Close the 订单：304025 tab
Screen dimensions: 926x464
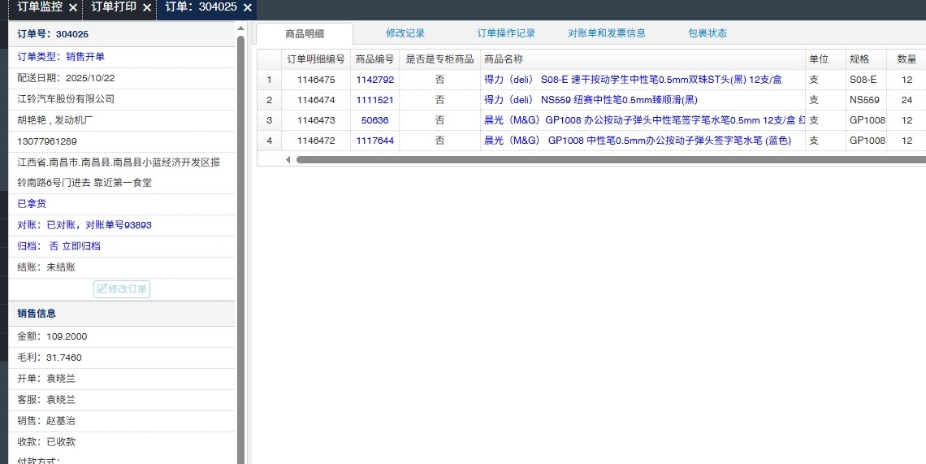248,7
